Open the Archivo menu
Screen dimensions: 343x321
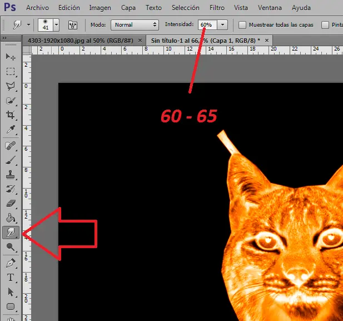point(37,8)
